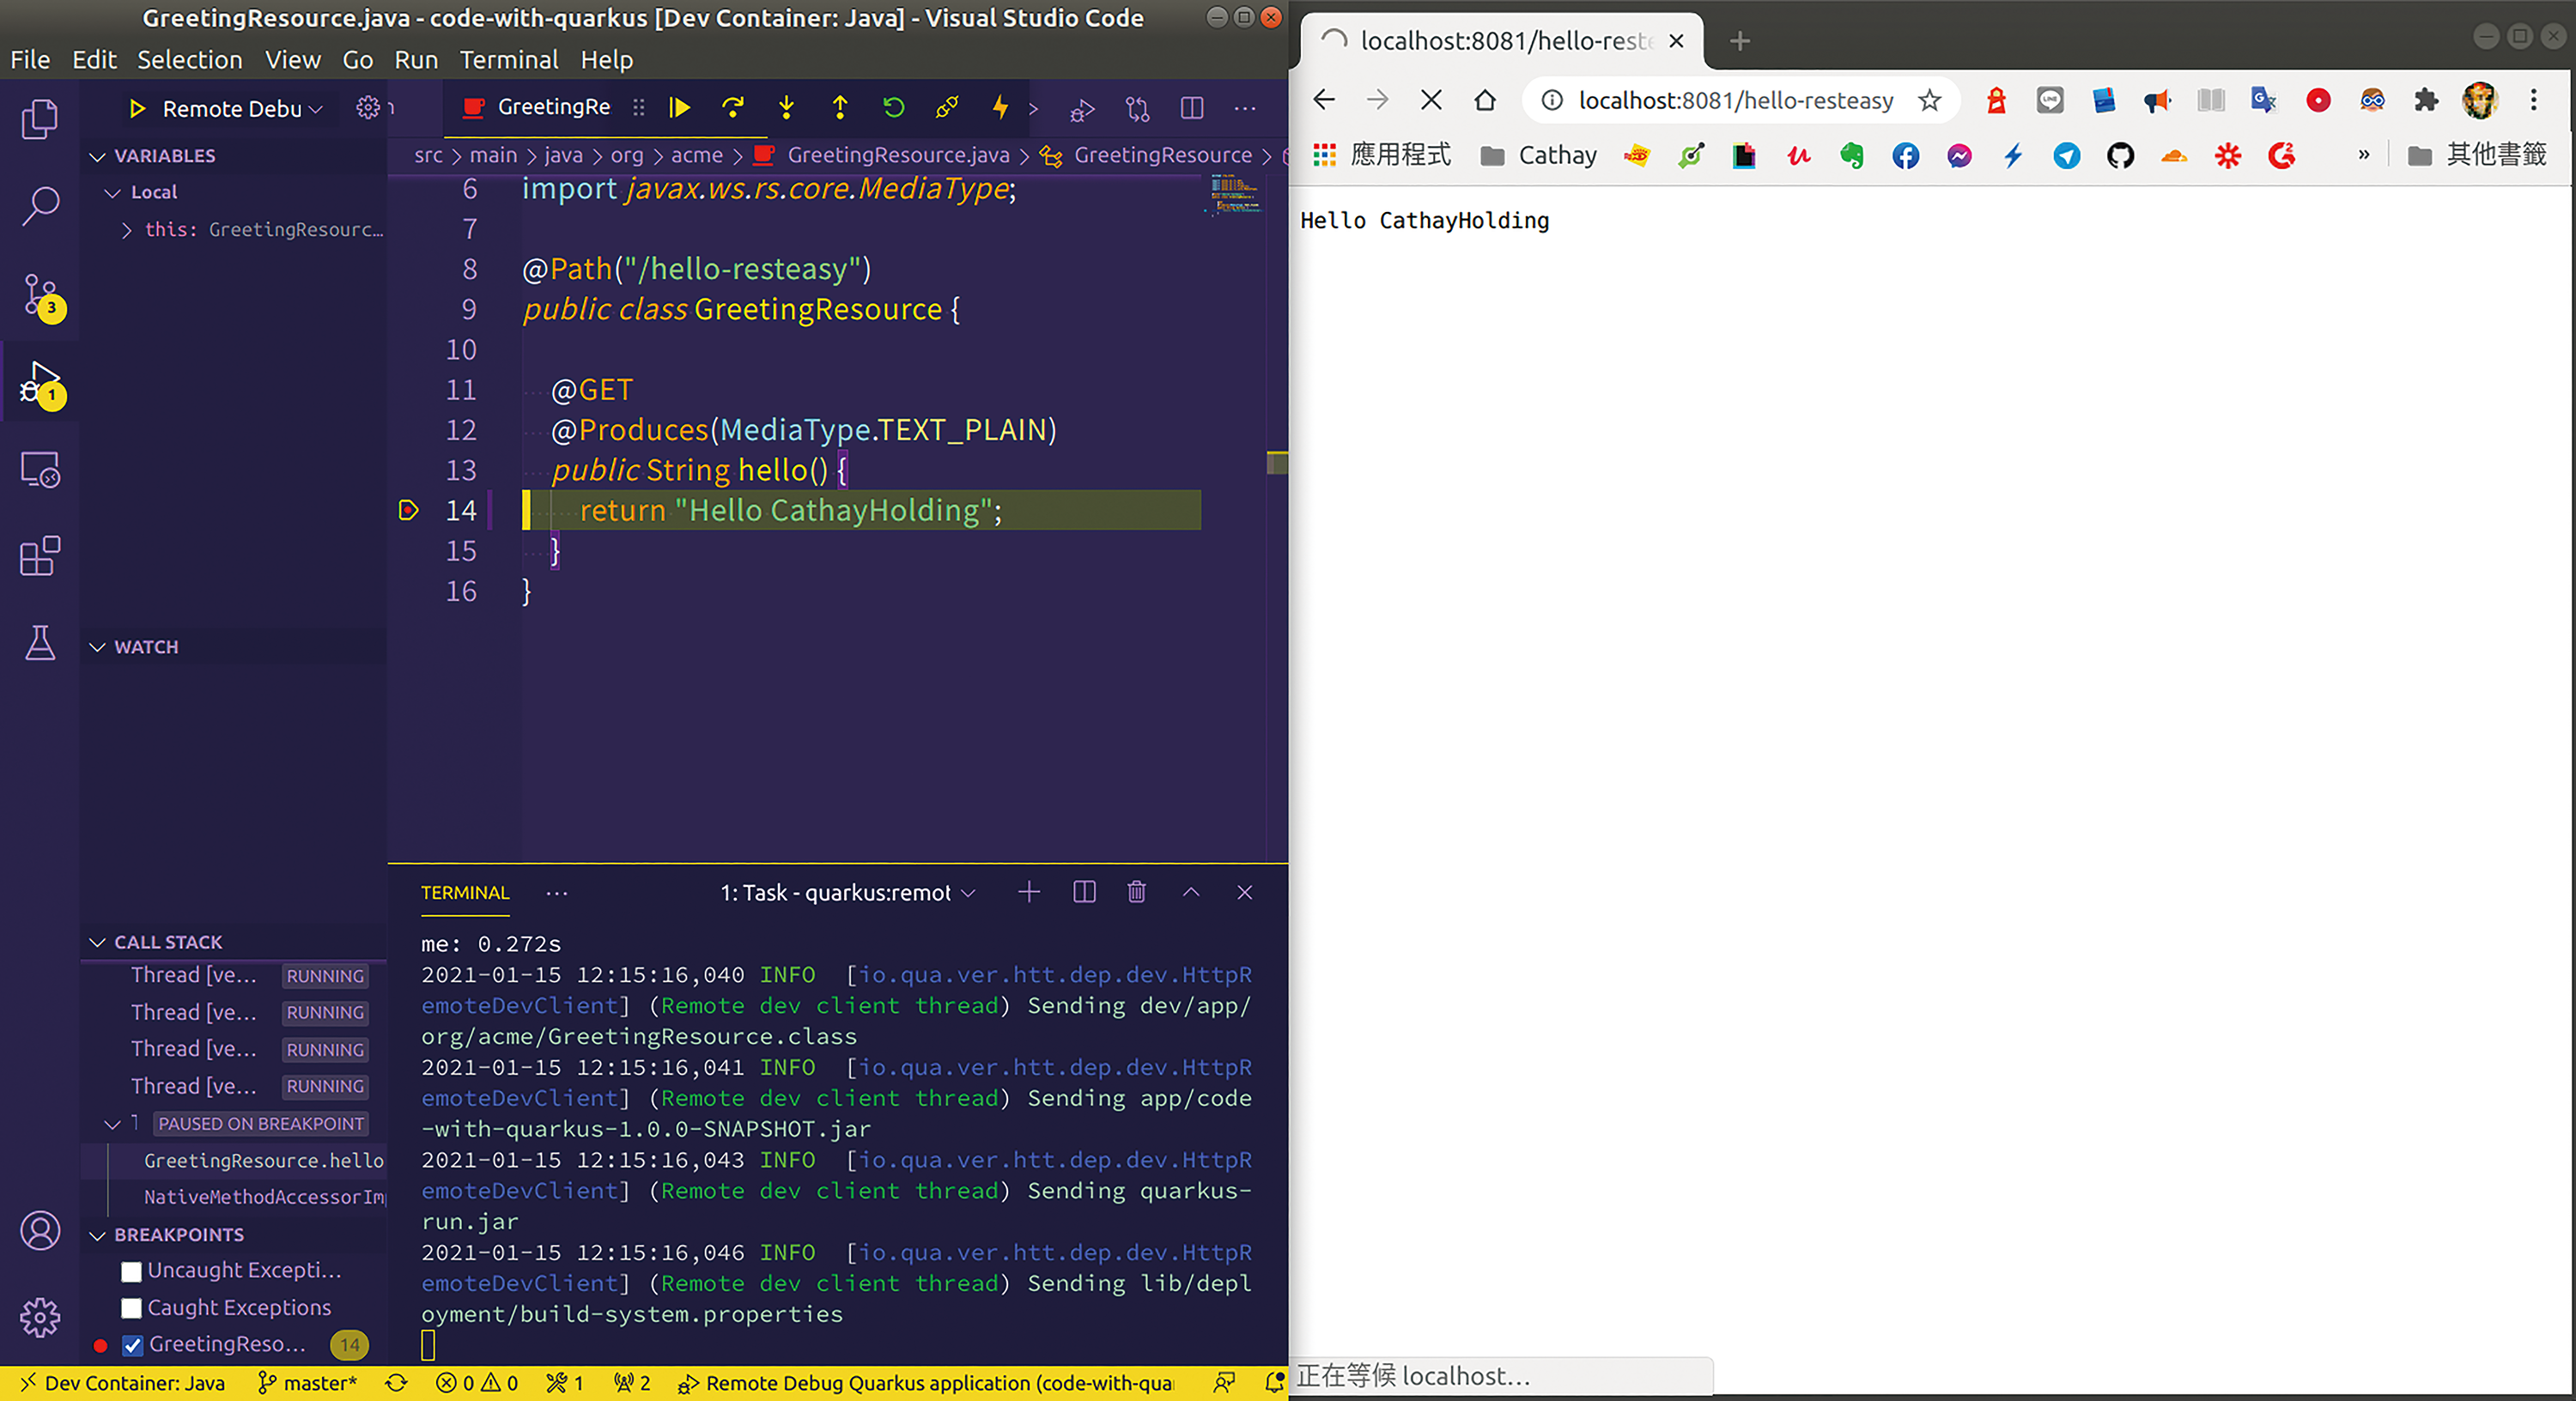Open the Extensions view
Screen dimensions: 2576x1401
[x=40, y=556]
